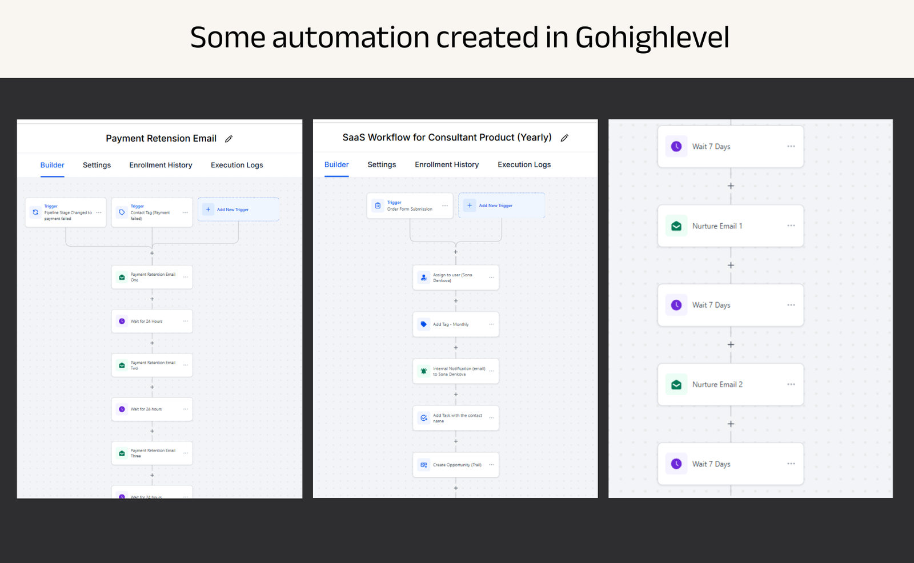Open options menu on Wait for 24 Hours step
Viewport: 914px width, 563px height.
point(185,321)
